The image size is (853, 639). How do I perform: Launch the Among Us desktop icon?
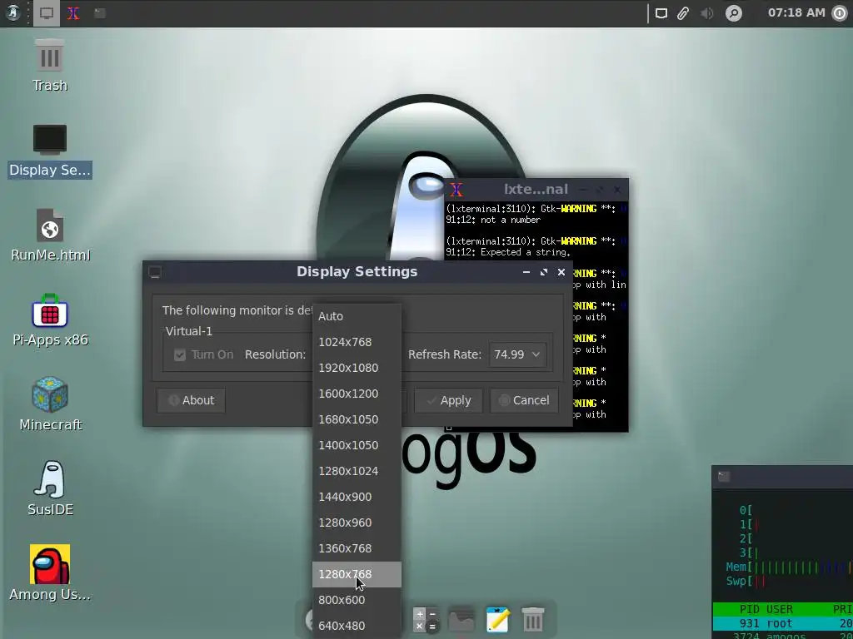pos(49,572)
